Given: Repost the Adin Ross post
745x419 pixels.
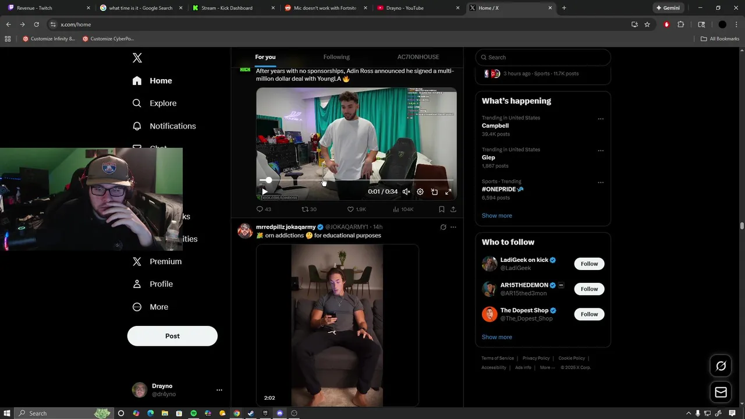Looking at the screenshot, I should [x=309, y=209].
